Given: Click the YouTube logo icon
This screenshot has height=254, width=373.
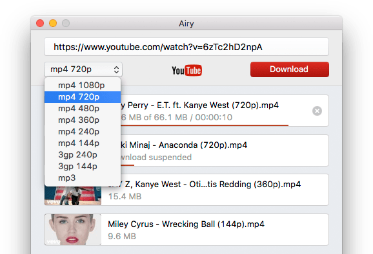Looking at the screenshot, I should tap(186, 70).
